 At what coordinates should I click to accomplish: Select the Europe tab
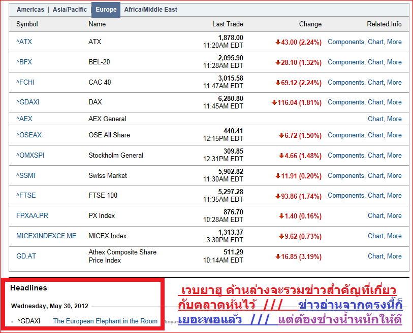[106, 10]
